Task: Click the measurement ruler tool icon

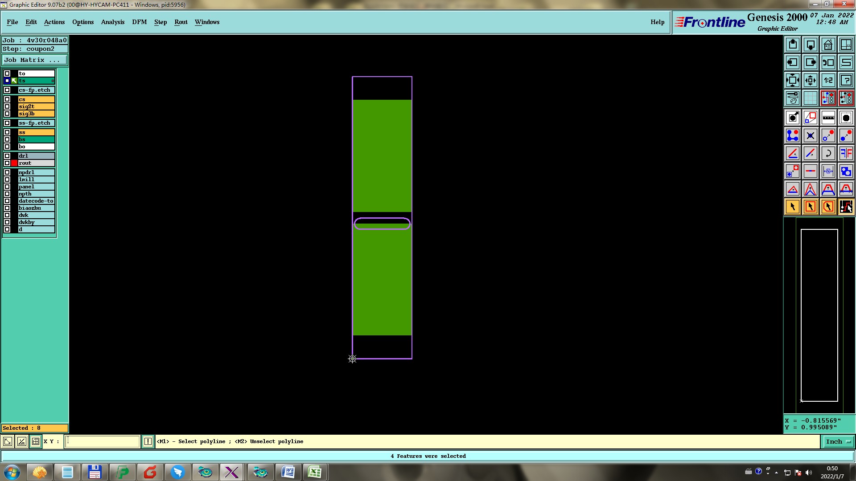Action: (828, 118)
